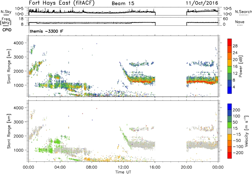
Task: Click the '60' Nave axis tick
Action: coord(225,19)
